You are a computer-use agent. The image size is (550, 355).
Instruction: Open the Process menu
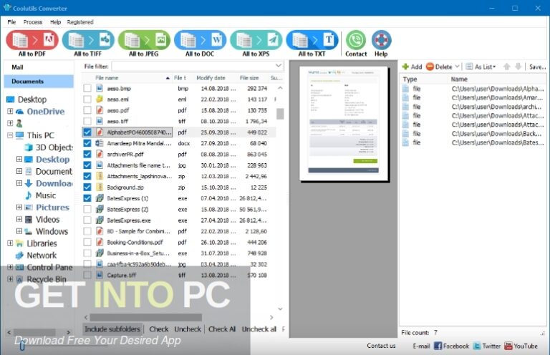pos(33,22)
